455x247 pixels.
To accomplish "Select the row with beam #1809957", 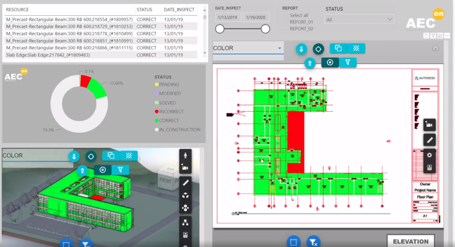I will [101, 19].
